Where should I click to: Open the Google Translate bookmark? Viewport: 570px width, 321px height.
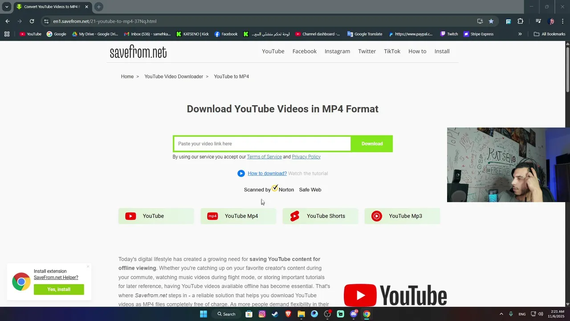[x=365, y=34]
